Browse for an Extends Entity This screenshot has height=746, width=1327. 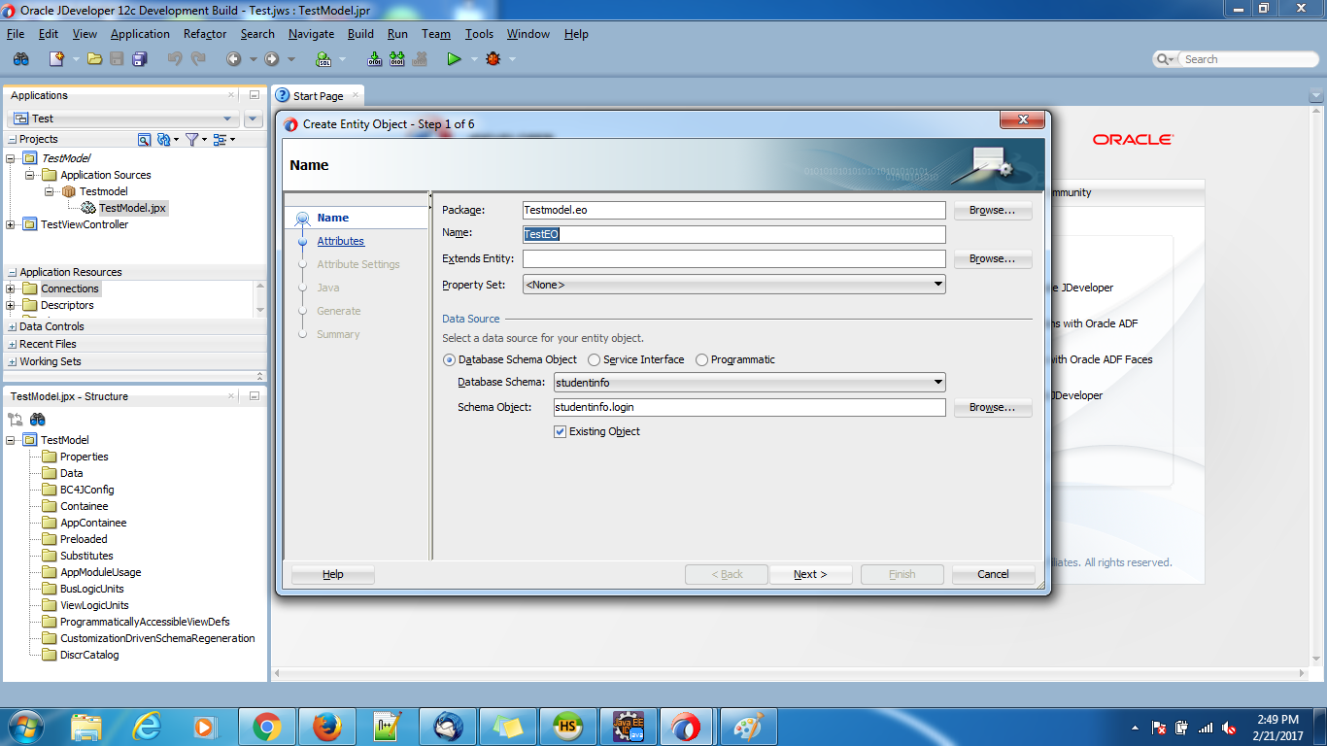pyautogui.click(x=992, y=258)
